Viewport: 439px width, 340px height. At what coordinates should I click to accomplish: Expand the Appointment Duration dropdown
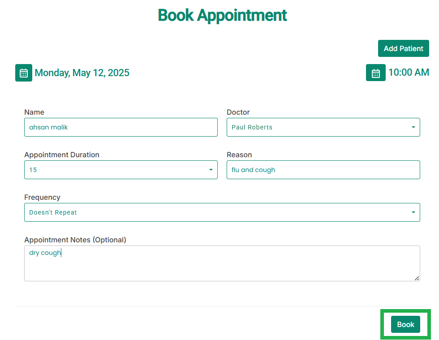coord(121,170)
